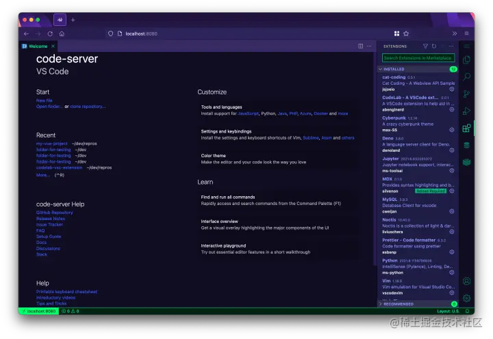Click the localhost:8080 address bar

249,33
